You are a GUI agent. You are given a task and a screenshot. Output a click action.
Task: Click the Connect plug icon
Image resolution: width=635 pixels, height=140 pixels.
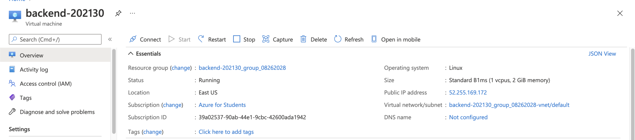133,39
